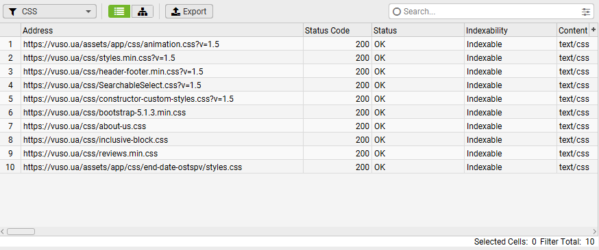Viewport: 599px width, 250px height.
Task: Select the about-us.css address
Action: [x=84, y=126]
